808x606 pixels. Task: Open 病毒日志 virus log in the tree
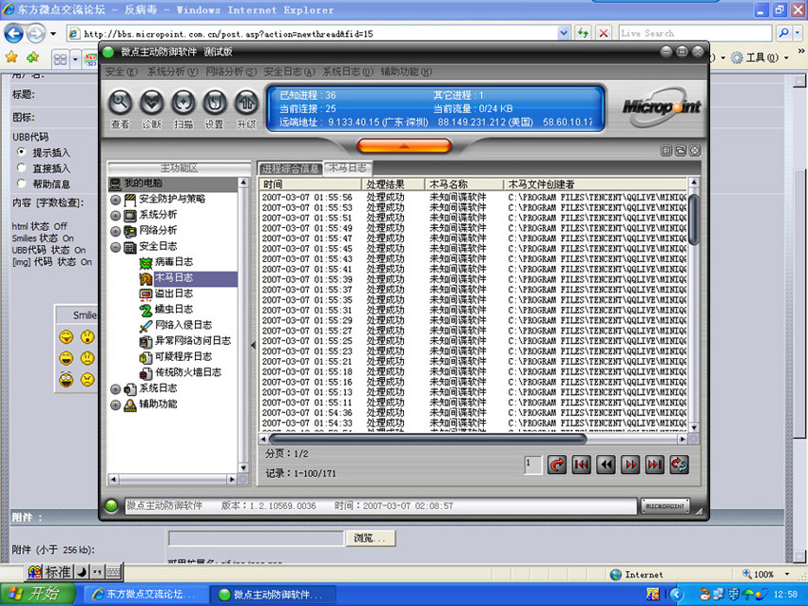174,262
